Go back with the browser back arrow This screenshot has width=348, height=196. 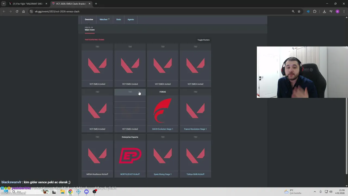[4, 11]
